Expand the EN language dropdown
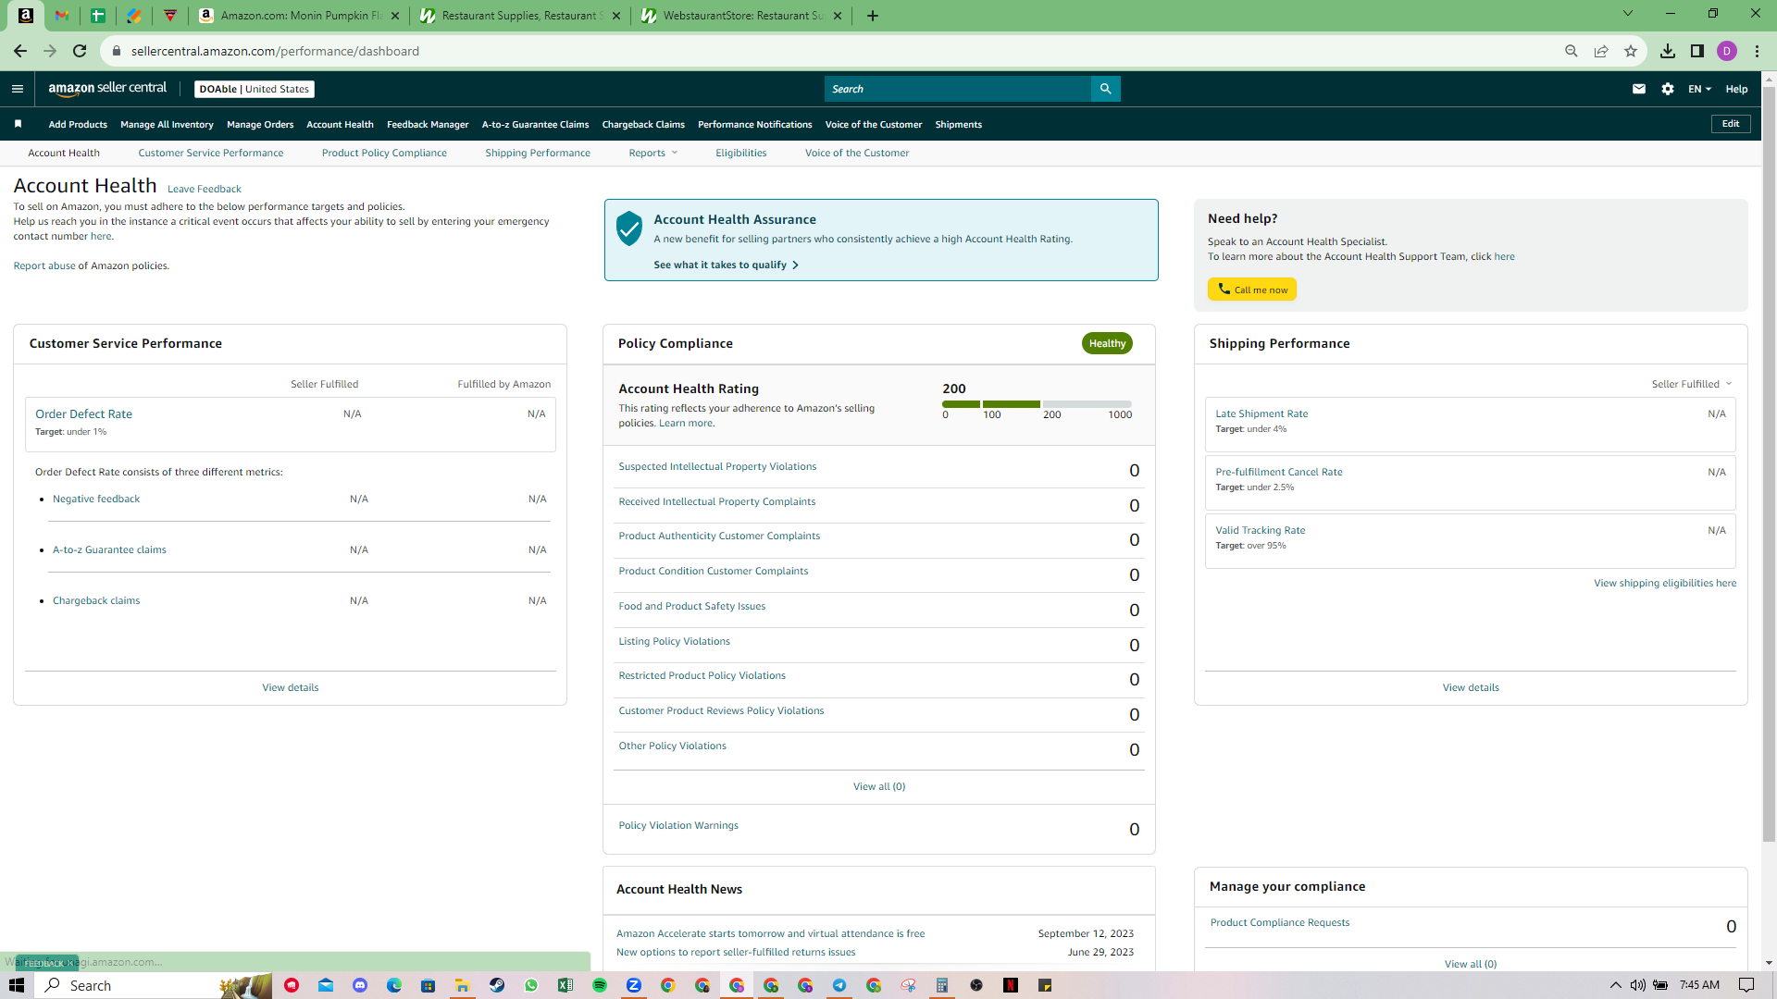Screen dimensions: 1777x999 pyautogui.click(x=1700, y=89)
